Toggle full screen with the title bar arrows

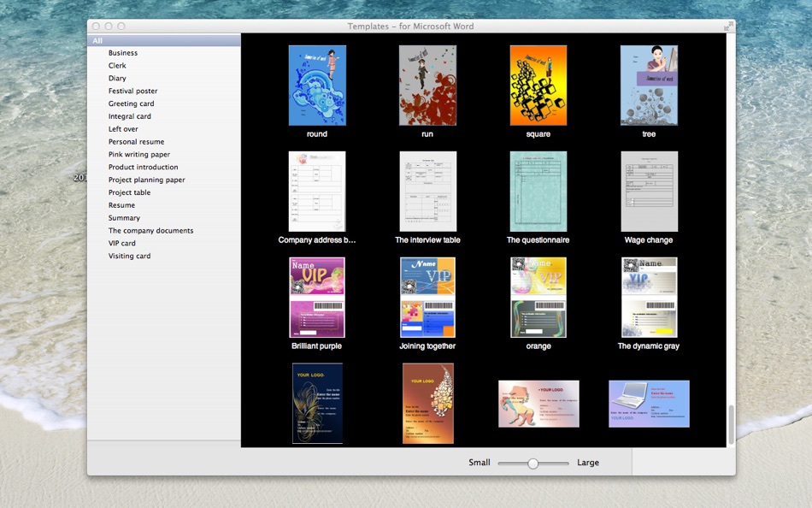[729, 26]
